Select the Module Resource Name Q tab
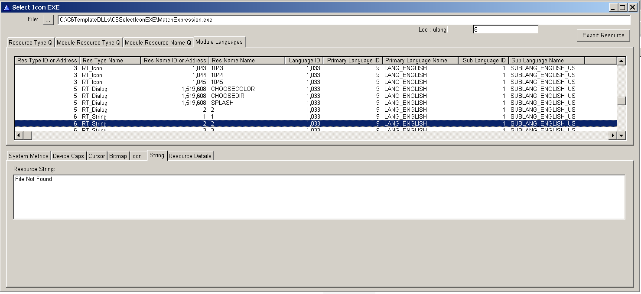 [x=158, y=42]
